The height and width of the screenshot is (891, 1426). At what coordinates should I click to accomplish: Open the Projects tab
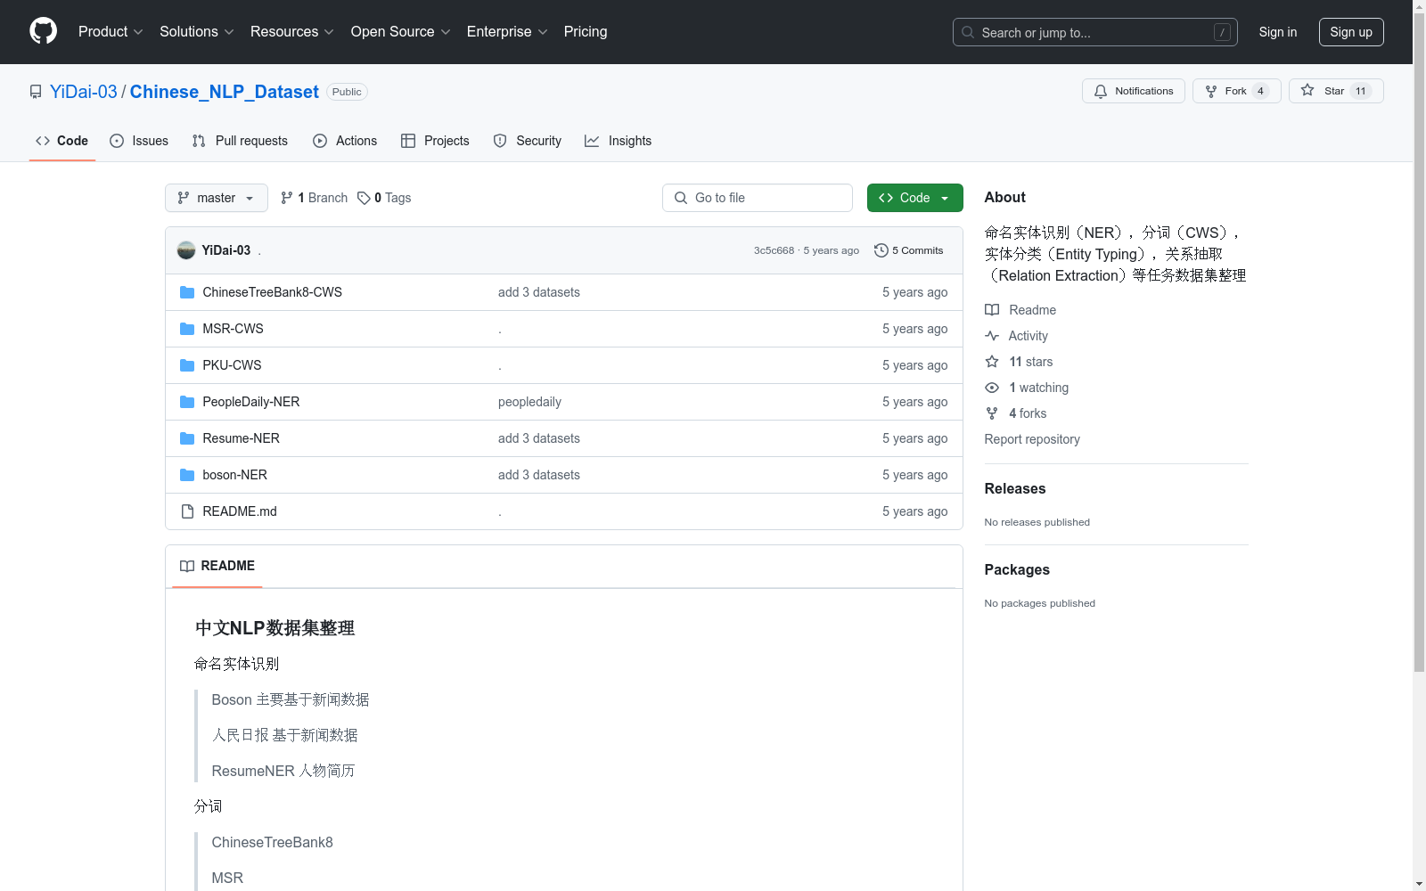435,141
